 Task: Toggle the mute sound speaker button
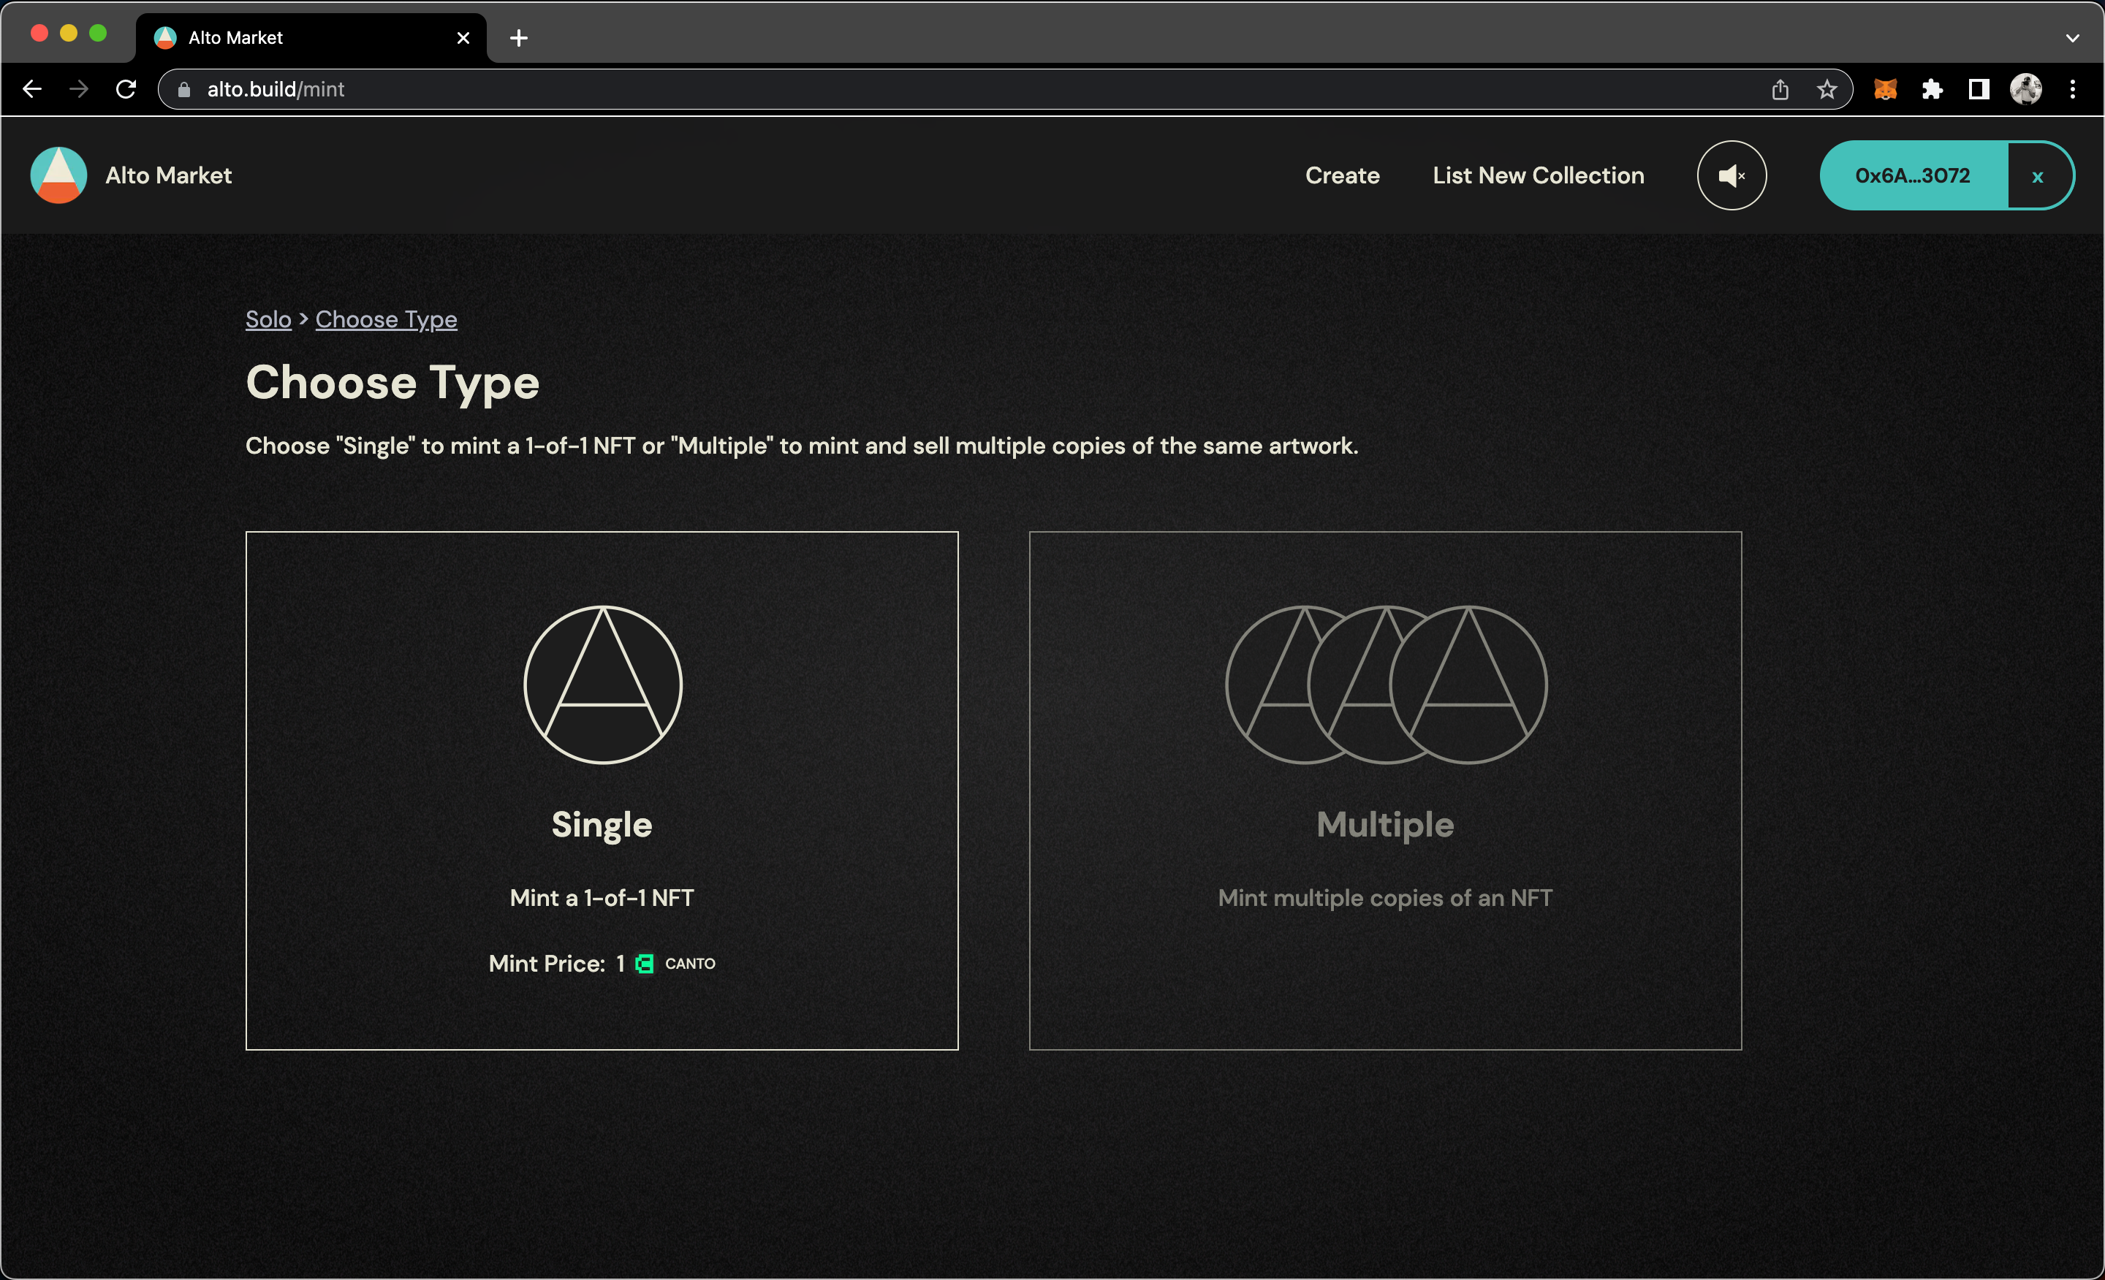pyautogui.click(x=1731, y=175)
